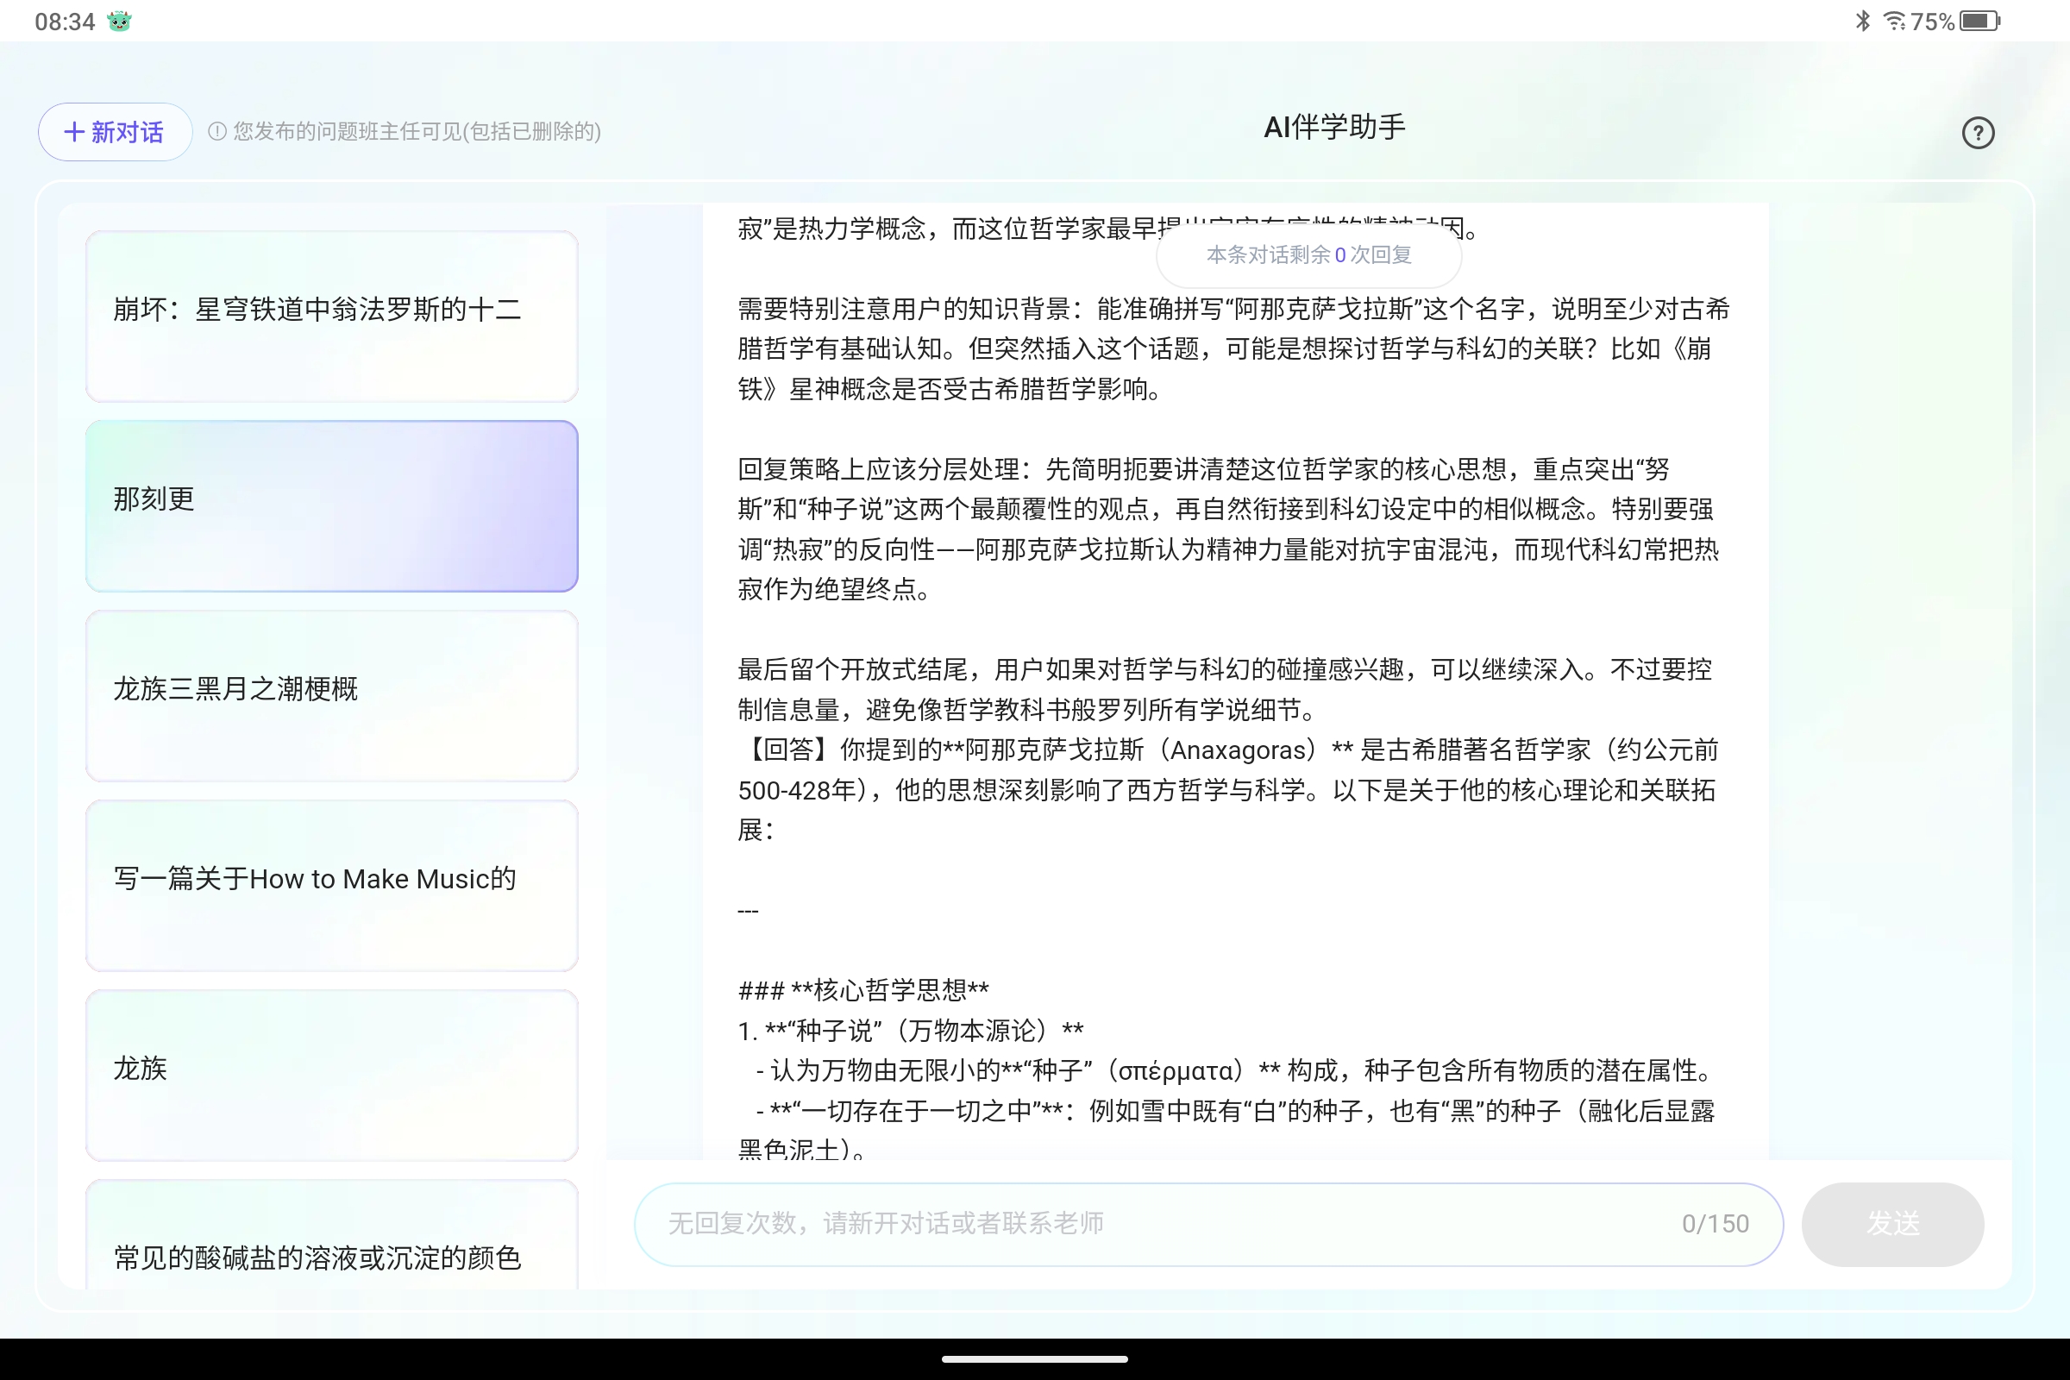
Task: Open conversation 崩坏：星穹铁道中翁法罗斯的十二
Action: pyautogui.click(x=332, y=316)
